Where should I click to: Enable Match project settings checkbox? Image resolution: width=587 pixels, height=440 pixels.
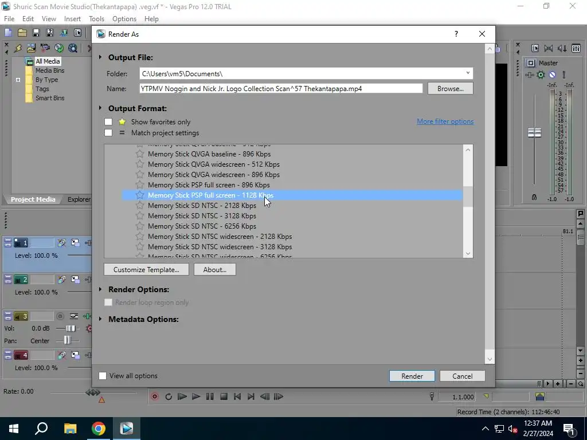point(108,133)
